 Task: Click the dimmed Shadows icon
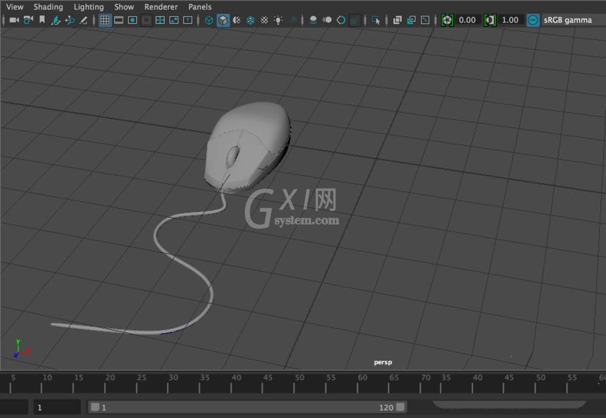click(x=293, y=20)
